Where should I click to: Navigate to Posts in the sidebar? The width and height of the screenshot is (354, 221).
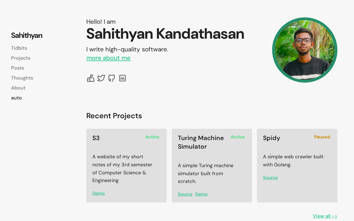17,68
